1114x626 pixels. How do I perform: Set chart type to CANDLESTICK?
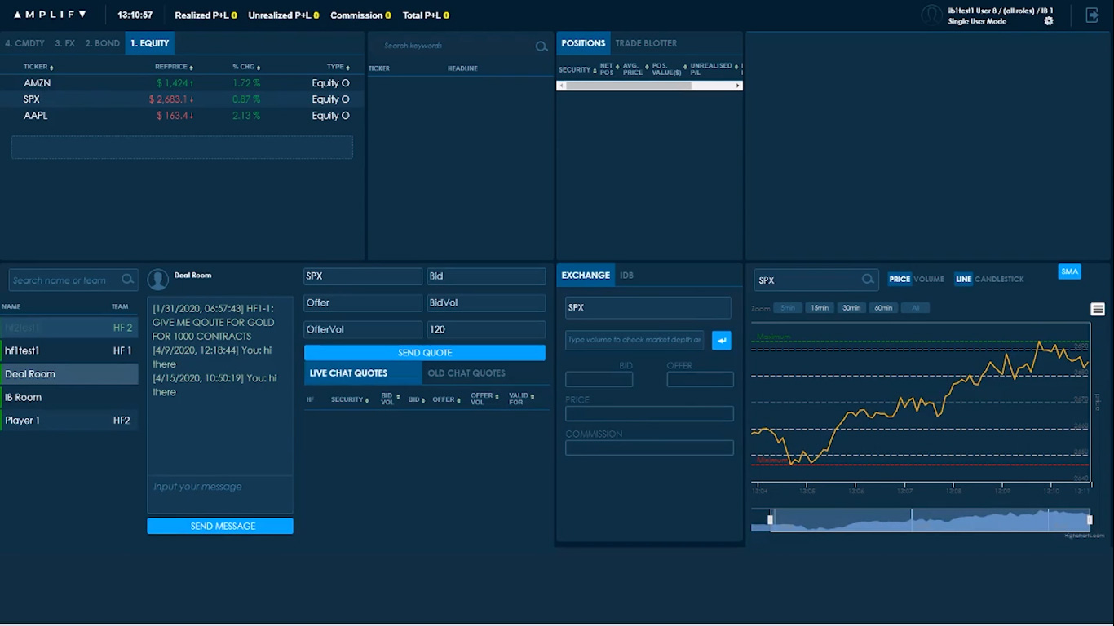pos(999,279)
